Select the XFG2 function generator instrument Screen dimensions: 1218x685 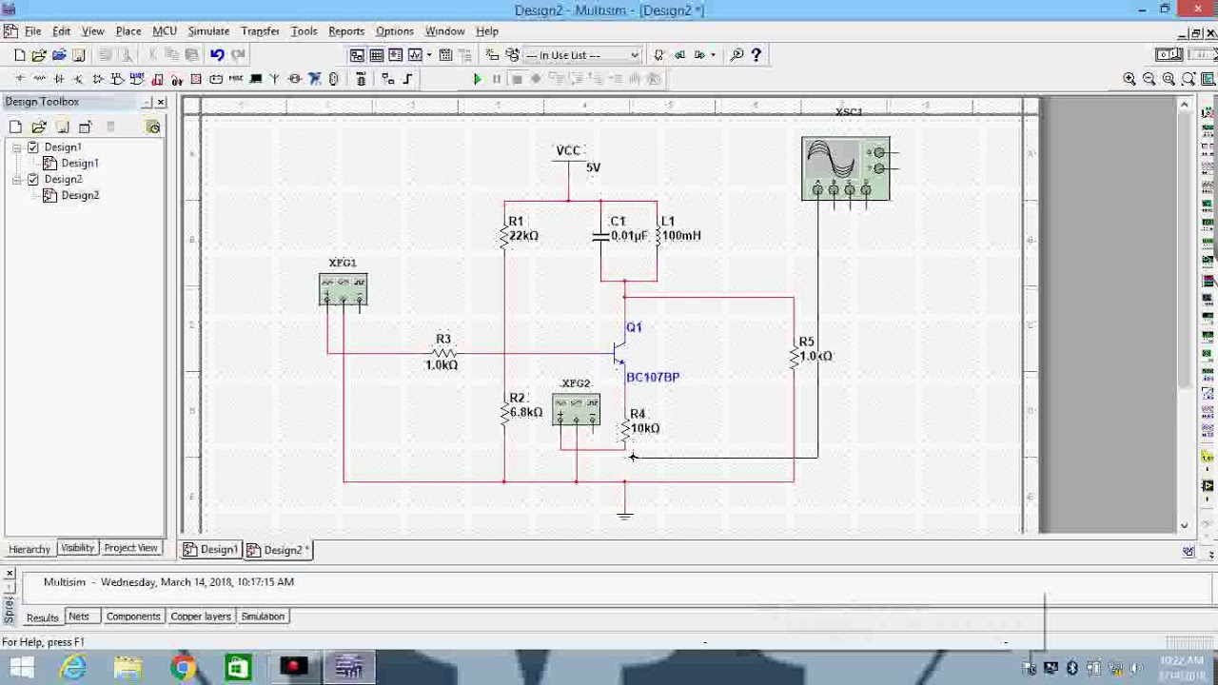(x=576, y=410)
